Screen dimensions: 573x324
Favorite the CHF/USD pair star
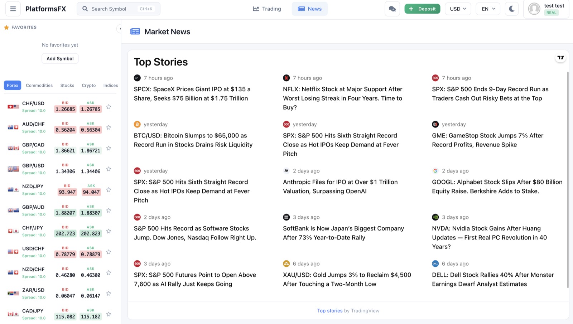pos(109,107)
